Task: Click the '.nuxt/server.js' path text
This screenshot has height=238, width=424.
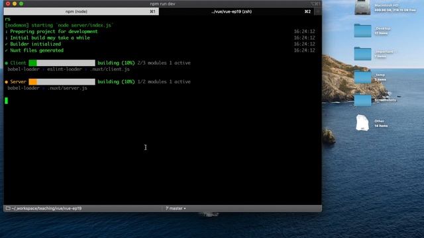Action: 68,88
